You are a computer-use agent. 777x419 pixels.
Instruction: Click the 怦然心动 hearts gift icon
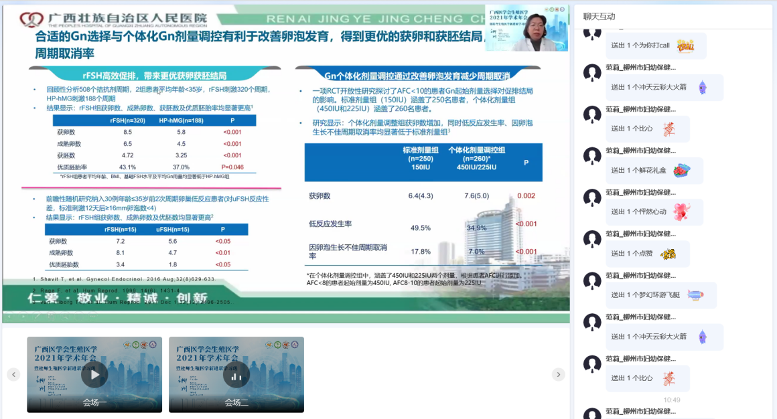(681, 212)
